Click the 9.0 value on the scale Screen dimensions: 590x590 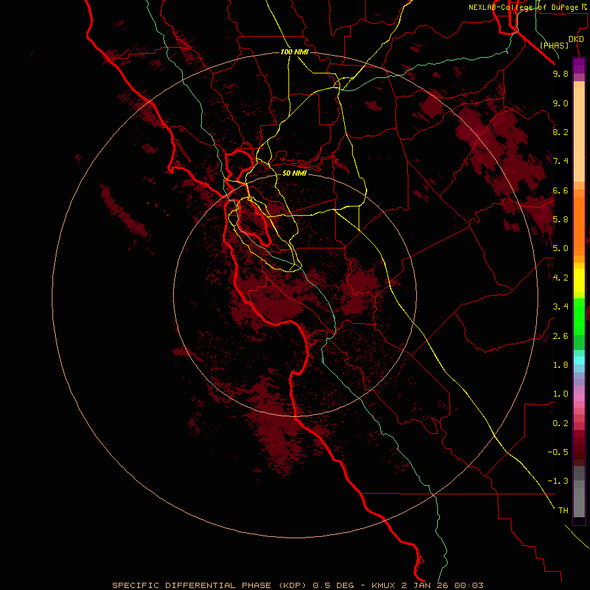tap(560, 103)
